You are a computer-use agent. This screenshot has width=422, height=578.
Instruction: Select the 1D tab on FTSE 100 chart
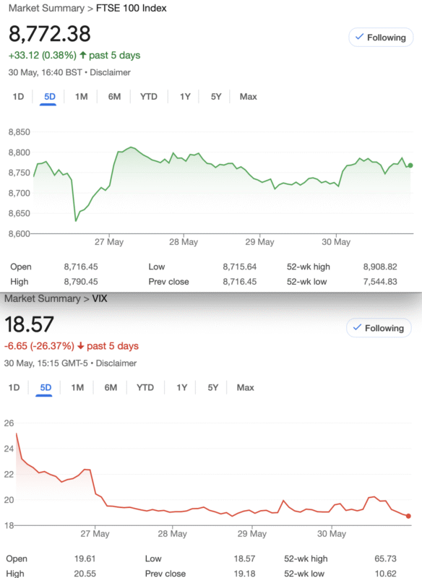18,97
